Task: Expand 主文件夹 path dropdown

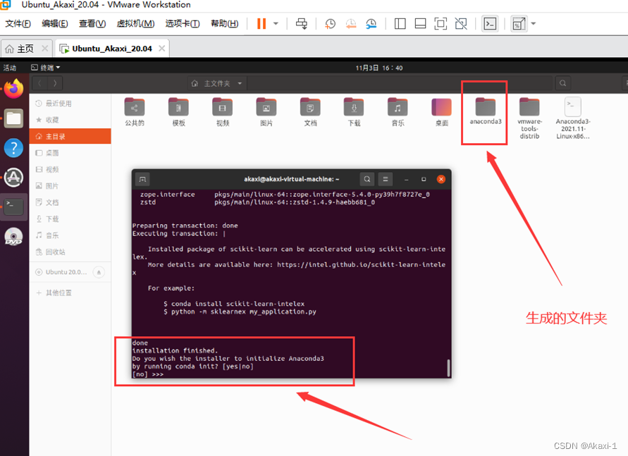Action: 240,84
